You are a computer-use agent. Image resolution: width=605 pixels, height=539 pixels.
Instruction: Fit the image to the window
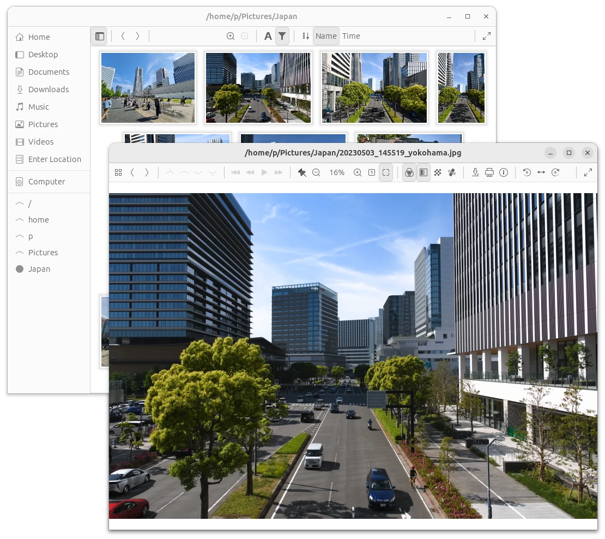(x=385, y=172)
